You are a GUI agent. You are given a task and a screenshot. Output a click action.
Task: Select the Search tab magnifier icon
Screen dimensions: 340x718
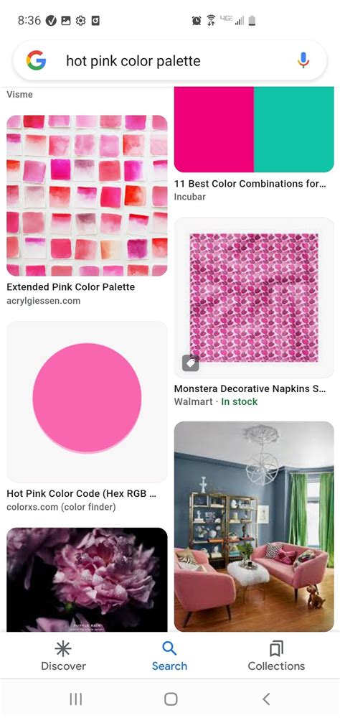[169, 648]
